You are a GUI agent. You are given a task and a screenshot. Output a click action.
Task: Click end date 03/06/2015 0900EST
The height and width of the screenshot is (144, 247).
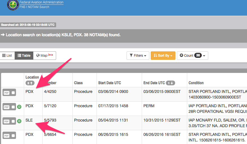coord(162,92)
